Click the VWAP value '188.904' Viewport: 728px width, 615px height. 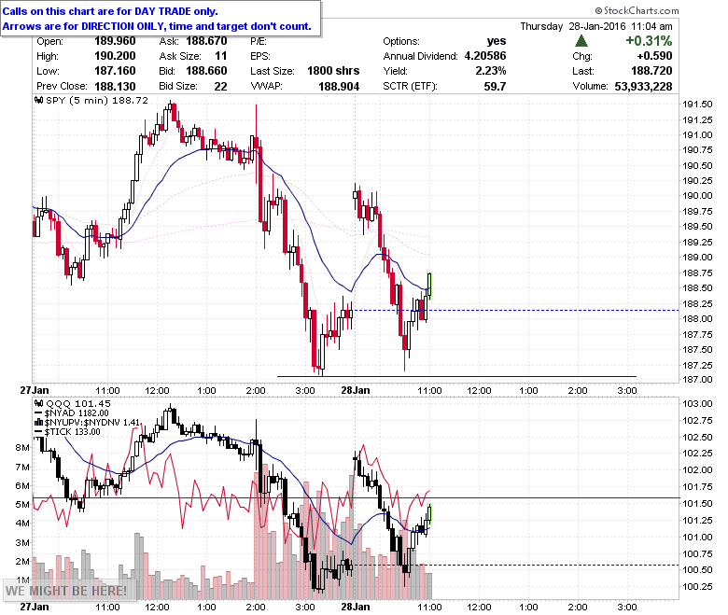click(339, 87)
